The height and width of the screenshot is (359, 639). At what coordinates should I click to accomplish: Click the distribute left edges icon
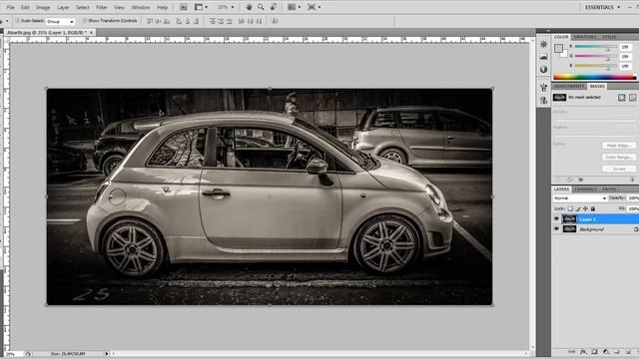(x=242, y=21)
